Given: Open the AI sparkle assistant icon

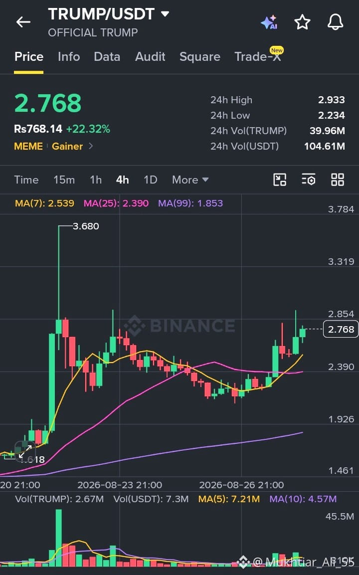Looking at the screenshot, I should coord(269,22).
